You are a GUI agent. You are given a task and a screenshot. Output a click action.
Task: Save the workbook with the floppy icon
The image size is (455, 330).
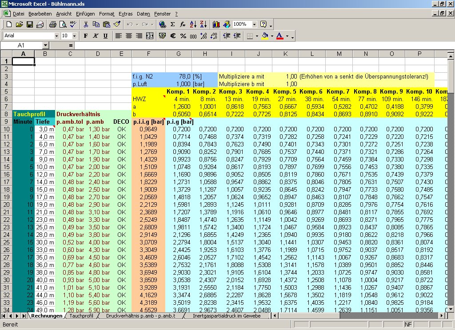pos(30,24)
